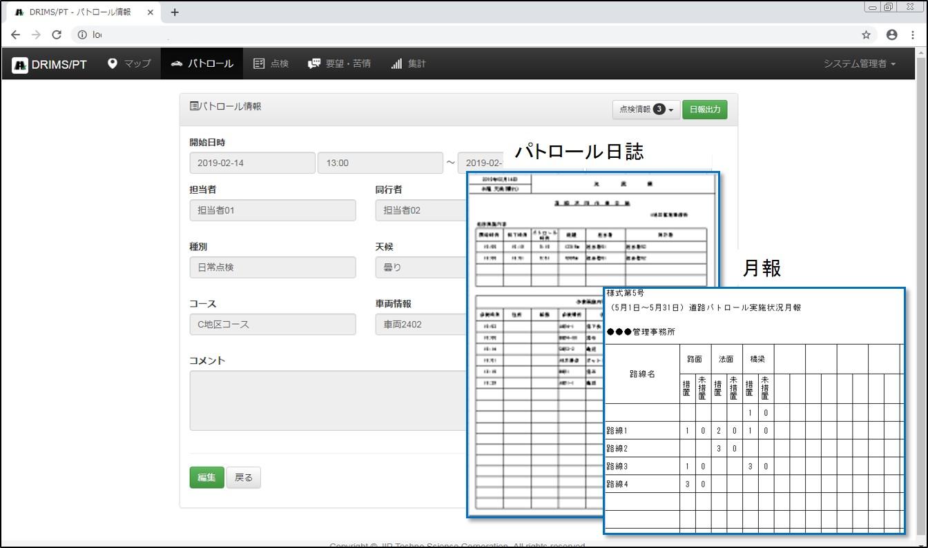Click the DRIMS/PT logo icon
The image size is (928, 548).
click(20, 64)
